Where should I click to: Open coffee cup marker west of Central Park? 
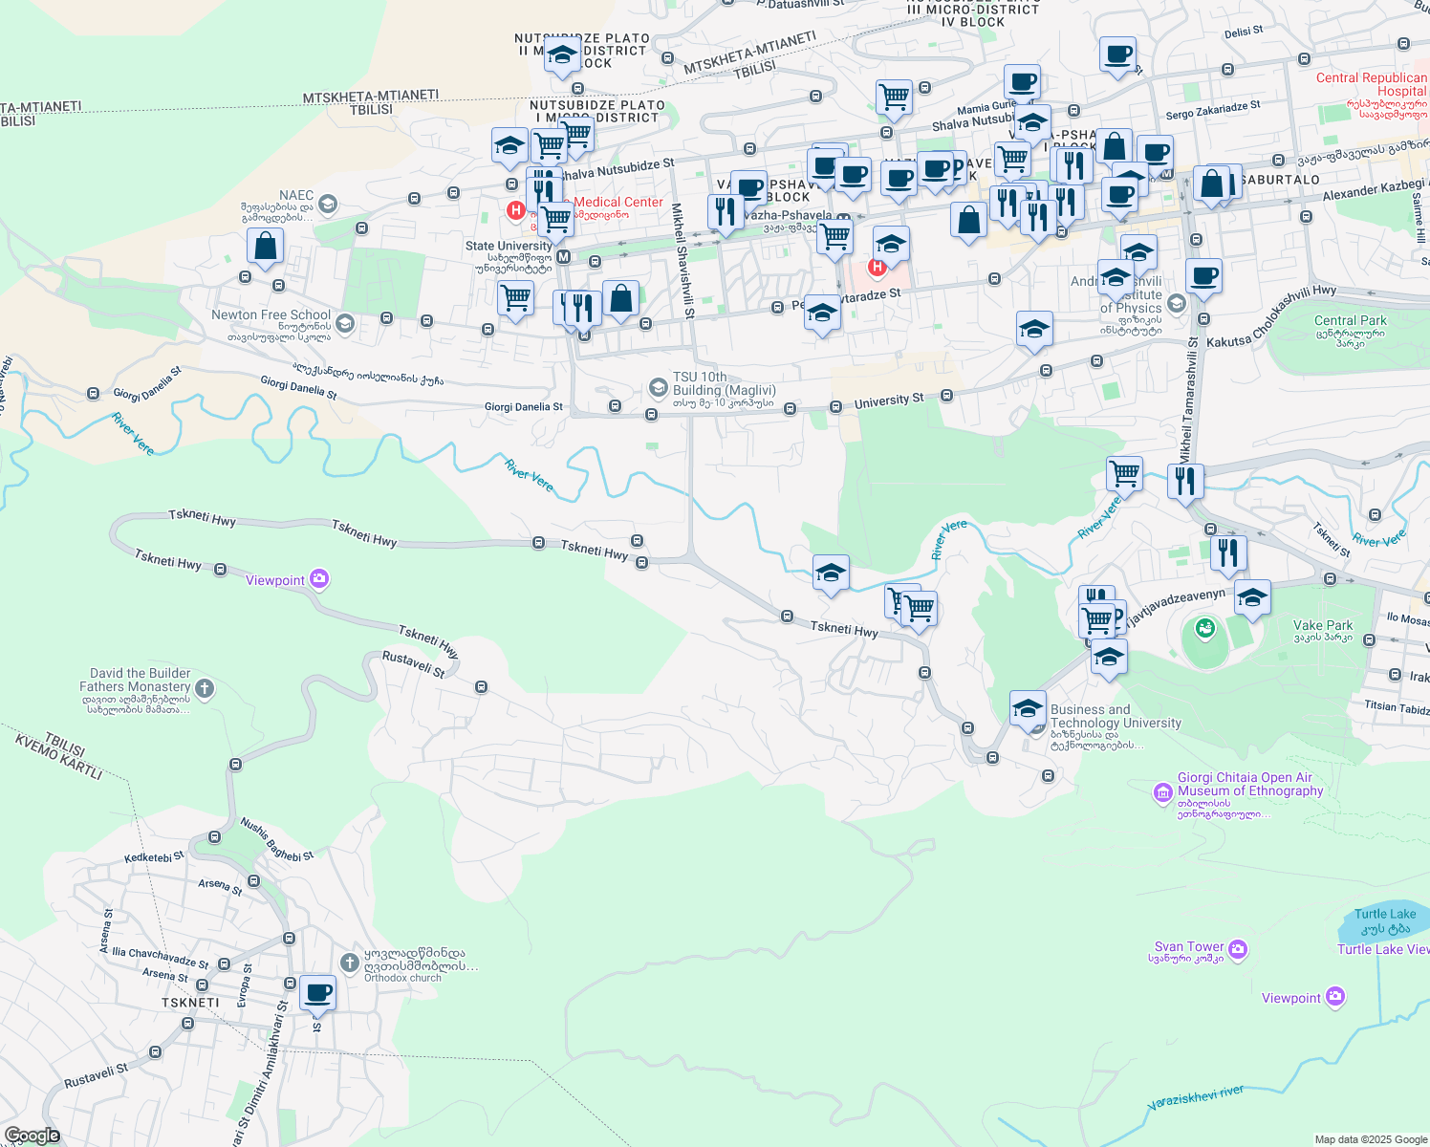(x=1204, y=278)
